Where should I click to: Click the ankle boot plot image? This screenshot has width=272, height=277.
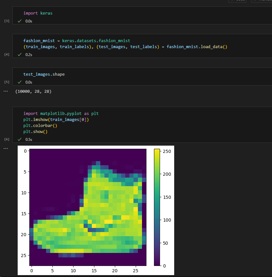pos(88,207)
